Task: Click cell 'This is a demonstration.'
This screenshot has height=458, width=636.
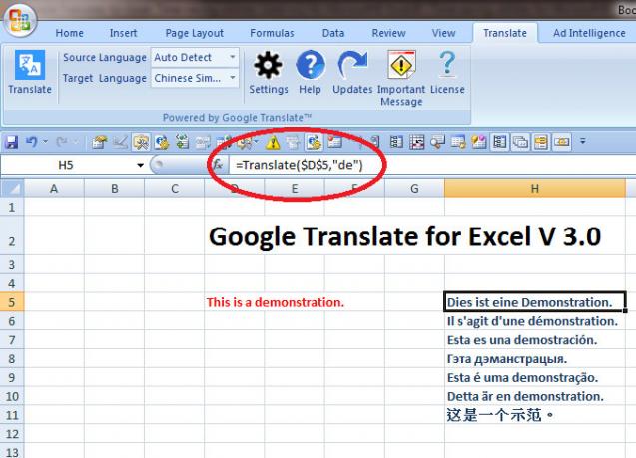Action: [275, 302]
